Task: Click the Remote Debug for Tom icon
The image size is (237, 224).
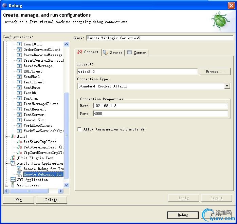Action: point(19,169)
